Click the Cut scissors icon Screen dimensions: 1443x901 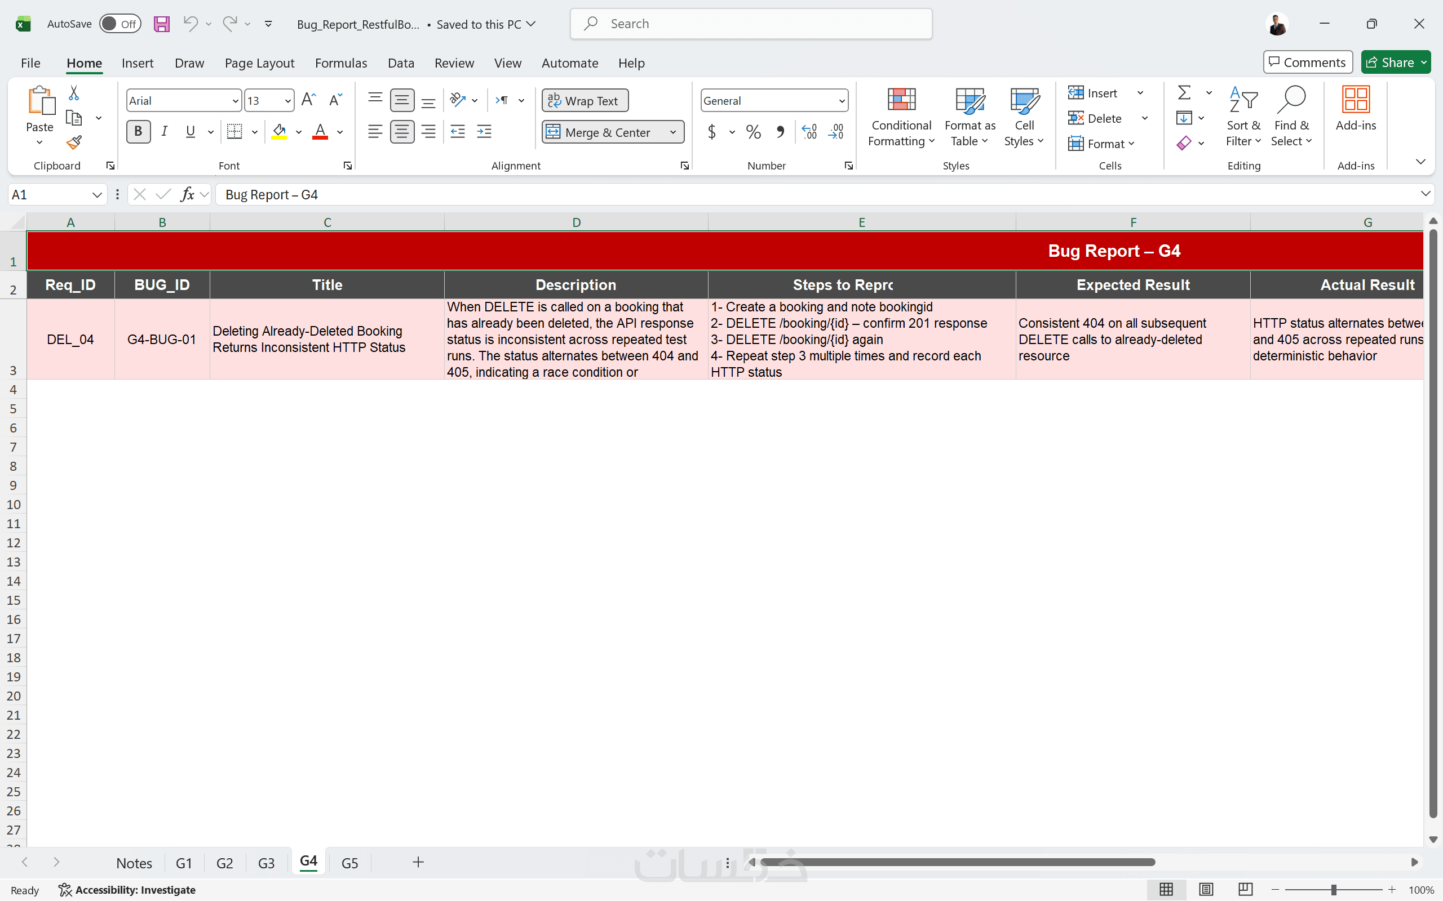pos(73,93)
